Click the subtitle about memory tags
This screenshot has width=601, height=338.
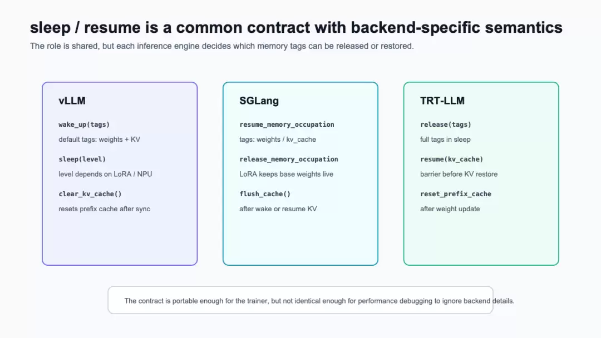point(222,46)
